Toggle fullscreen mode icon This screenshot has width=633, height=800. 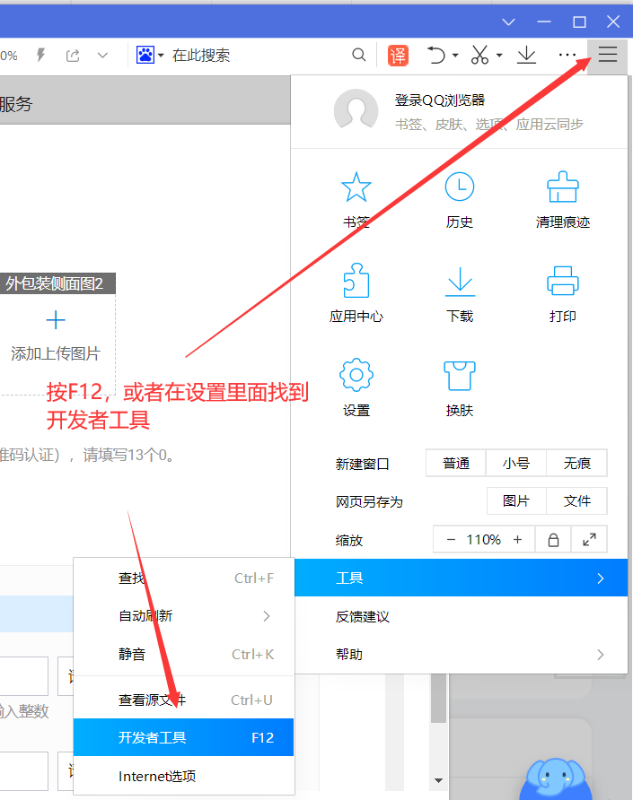tap(589, 540)
